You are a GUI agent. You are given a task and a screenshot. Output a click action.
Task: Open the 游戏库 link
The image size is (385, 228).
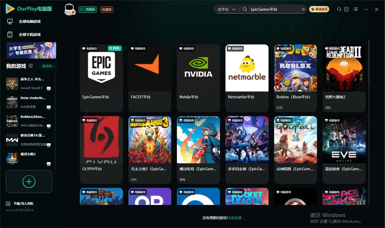(48, 66)
